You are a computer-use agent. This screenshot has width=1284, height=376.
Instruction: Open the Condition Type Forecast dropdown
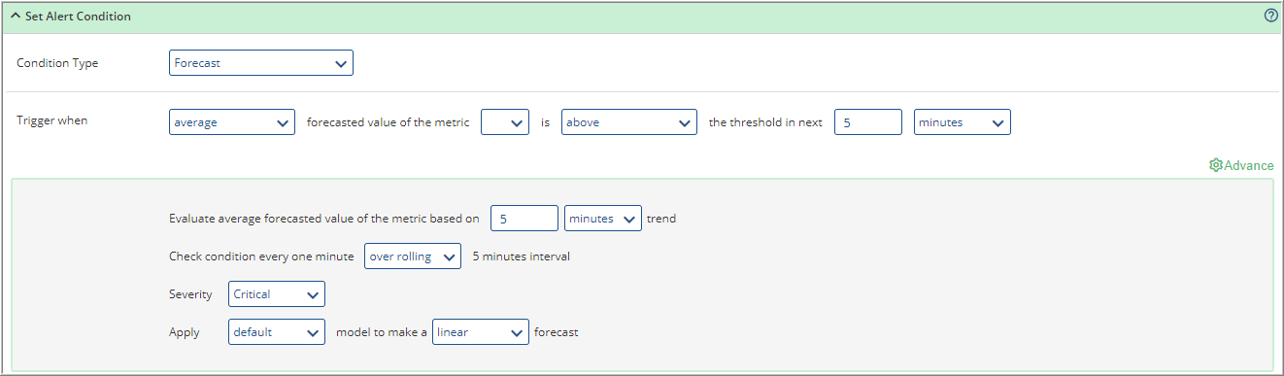coord(261,63)
